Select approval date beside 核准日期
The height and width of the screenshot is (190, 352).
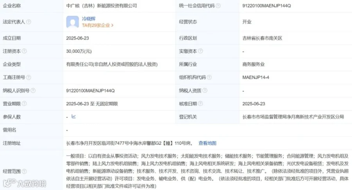[x=254, y=104]
